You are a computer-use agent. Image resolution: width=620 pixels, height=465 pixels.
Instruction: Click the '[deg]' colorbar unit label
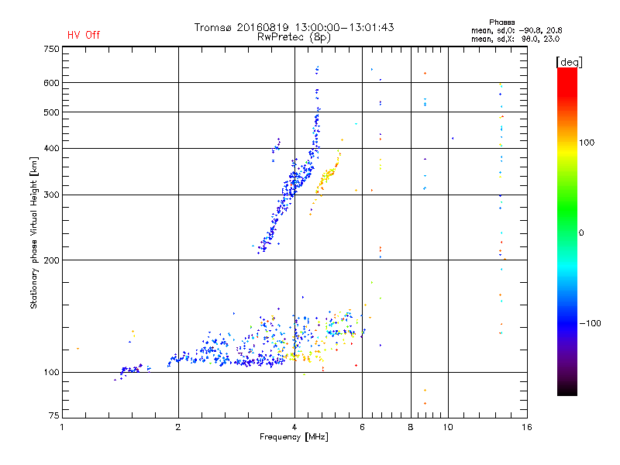[569, 62]
